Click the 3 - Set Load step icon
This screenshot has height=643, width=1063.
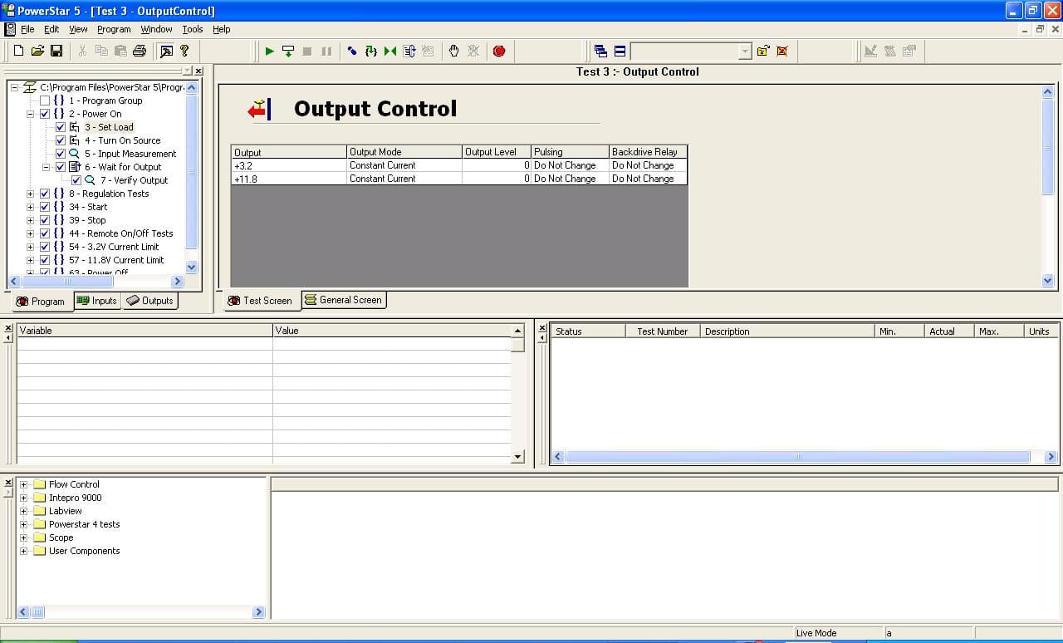pyautogui.click(x=75, y=127)
